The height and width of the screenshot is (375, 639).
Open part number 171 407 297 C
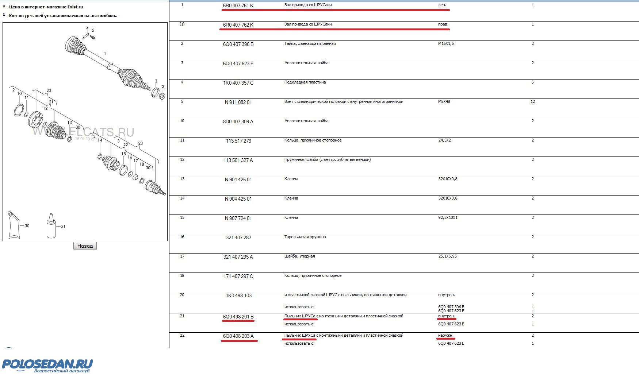[238, 276]
